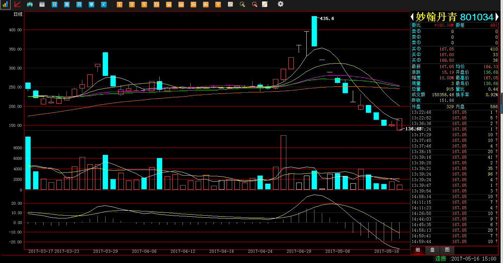The width and height of the screenshot is (503, 263).
Task: Click the orange Y period icon
Action: [x=218, y=5]
